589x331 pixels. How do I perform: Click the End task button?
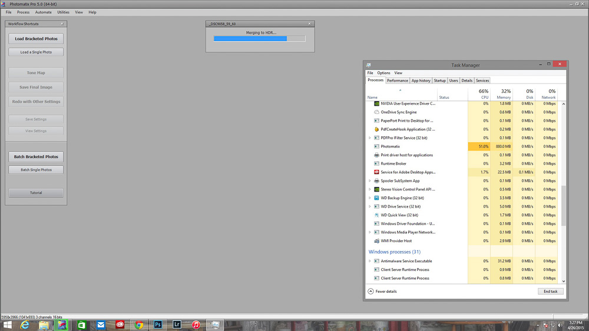point(550,291)
